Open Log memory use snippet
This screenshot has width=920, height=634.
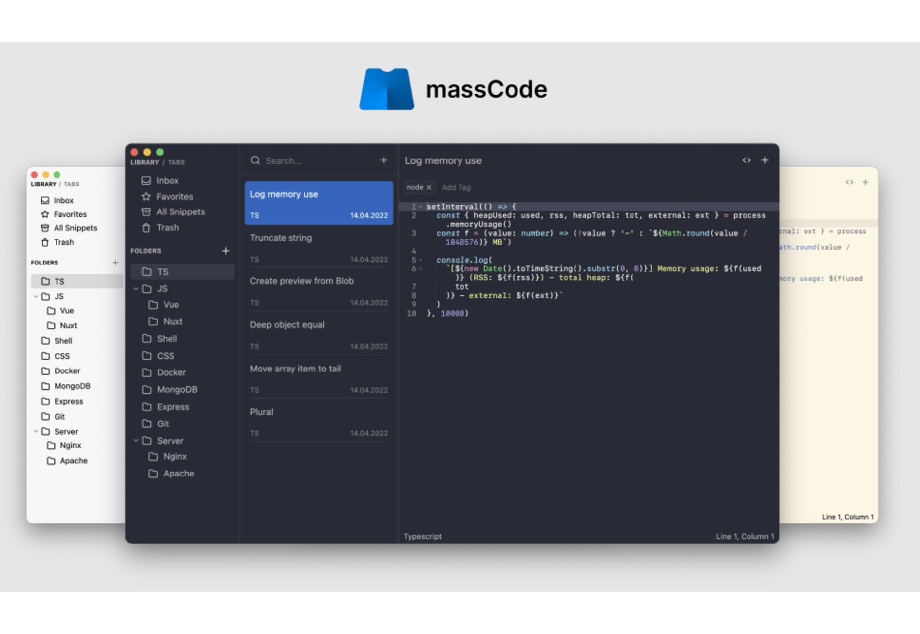(319, 203)
